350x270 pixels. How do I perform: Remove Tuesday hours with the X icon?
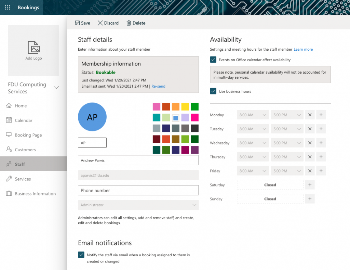pyautogui.click(x=310, y=129)
